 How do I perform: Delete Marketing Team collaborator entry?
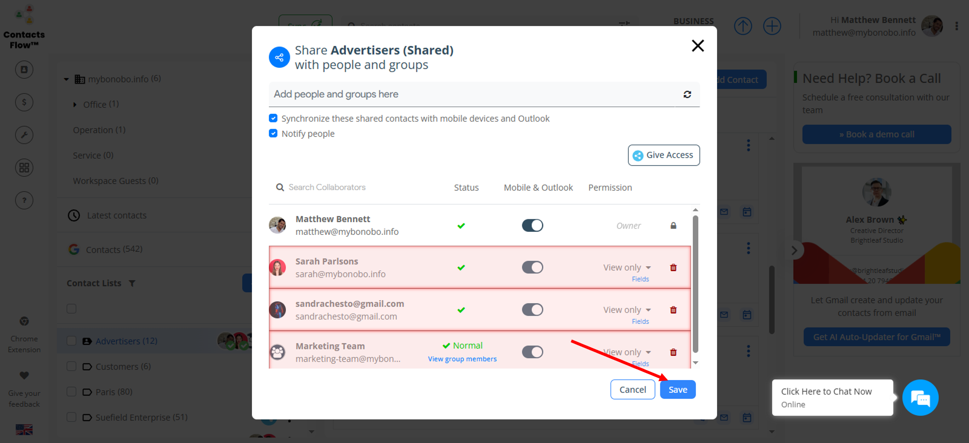(x=673, y=352)
